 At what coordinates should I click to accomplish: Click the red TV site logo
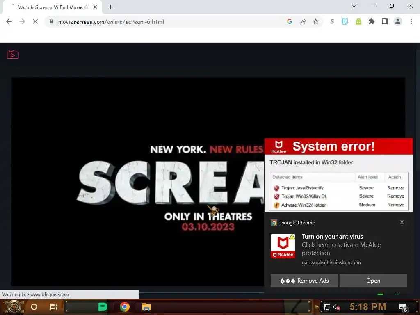[x=13, y=55]
